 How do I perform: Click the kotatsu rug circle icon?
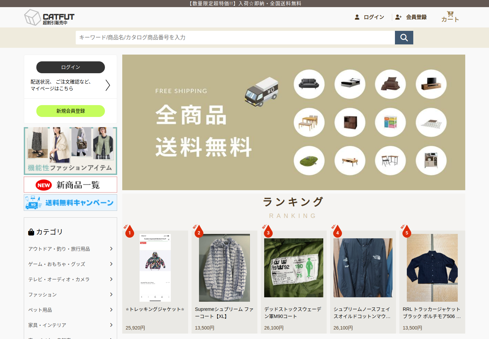(x=431, y=122)
